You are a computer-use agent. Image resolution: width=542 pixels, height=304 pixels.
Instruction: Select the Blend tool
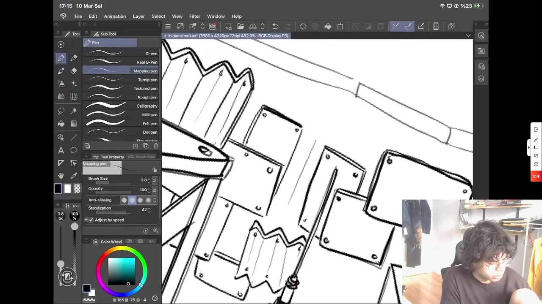[61, 97]
